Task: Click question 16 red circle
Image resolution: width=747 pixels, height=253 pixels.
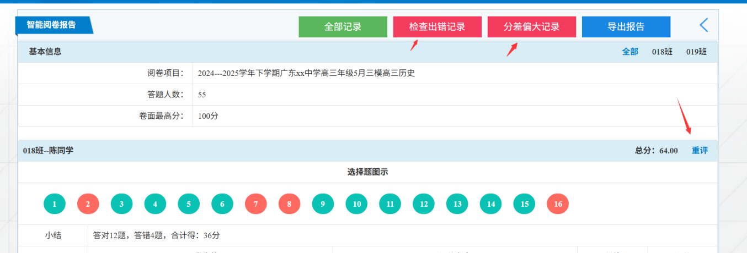Action: click(558, 204)
